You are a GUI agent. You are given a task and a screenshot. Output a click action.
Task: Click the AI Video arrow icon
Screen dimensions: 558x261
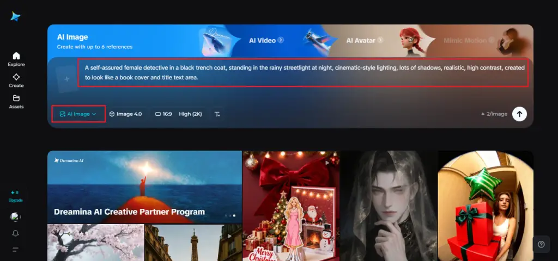281,40
